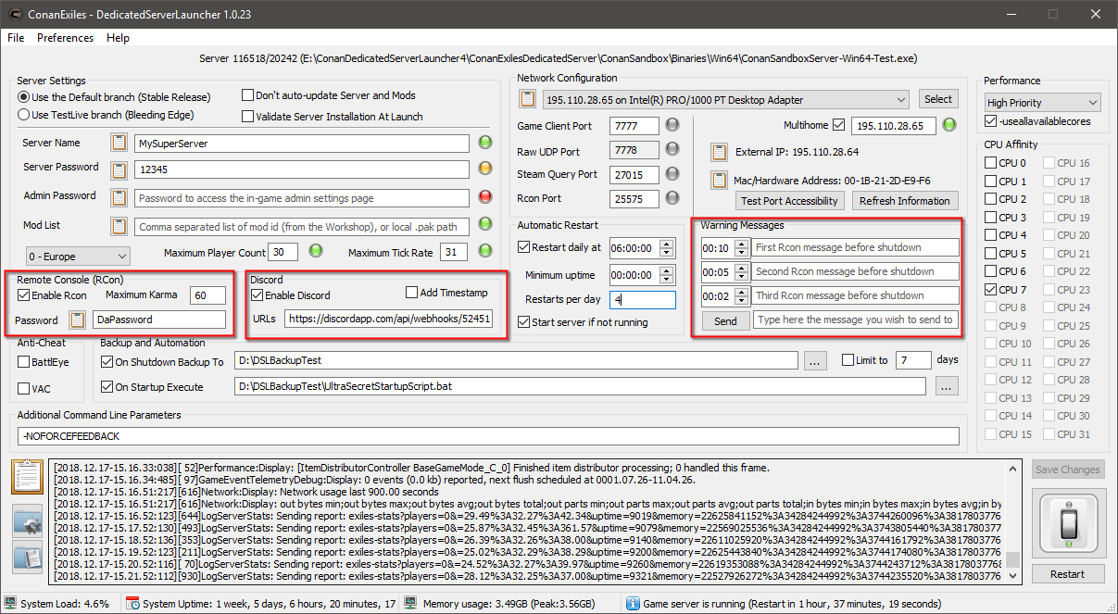Image resolution: width=1118 pixels, height=614 pixels.
Task: Click Test Port Accessibility button
Action: [x=789, y=201]
